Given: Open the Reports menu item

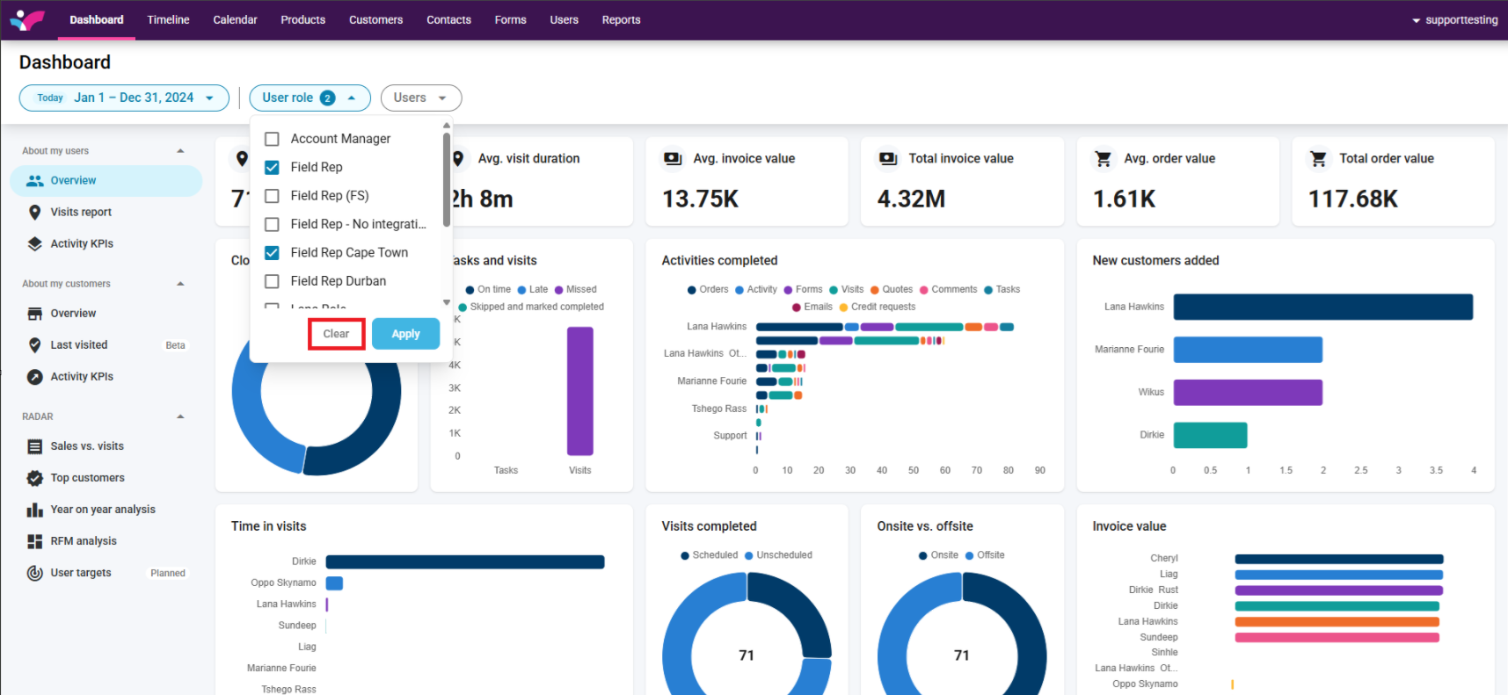Looking at the screenshot, I should coord(621,19).
